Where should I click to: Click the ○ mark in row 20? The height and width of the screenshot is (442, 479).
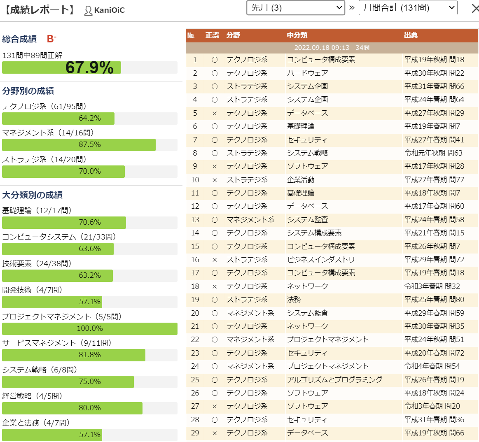point(215,313)
